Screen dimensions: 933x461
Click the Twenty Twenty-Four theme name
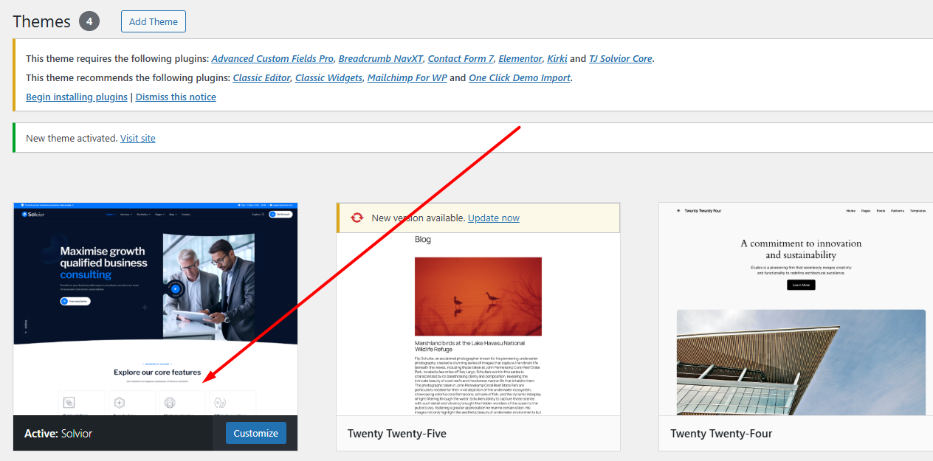click(721, 434)
